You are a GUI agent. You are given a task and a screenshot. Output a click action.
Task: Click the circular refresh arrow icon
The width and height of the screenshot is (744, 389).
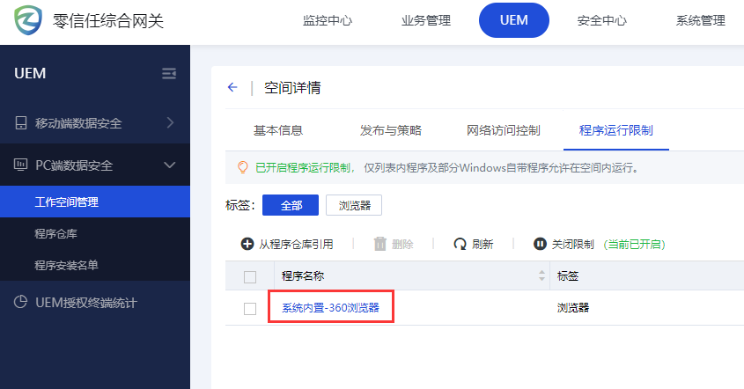[x=460, y=244]
